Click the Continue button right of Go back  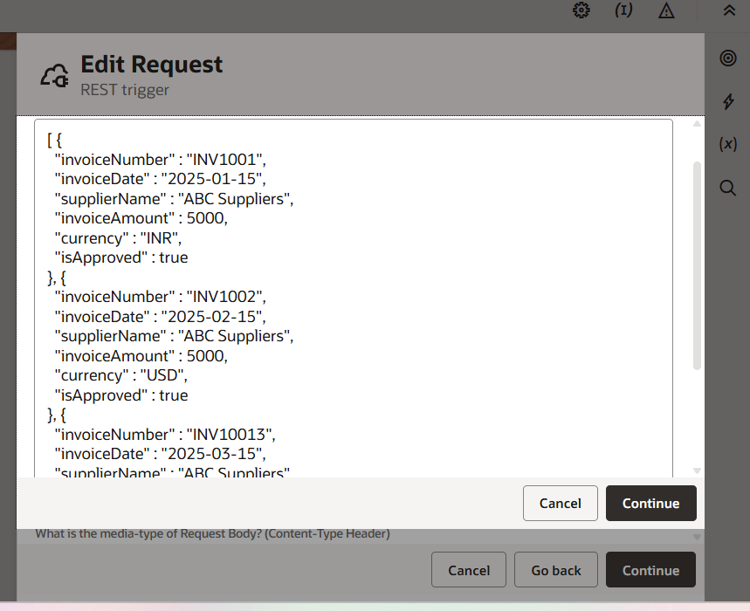pos(650,570)
